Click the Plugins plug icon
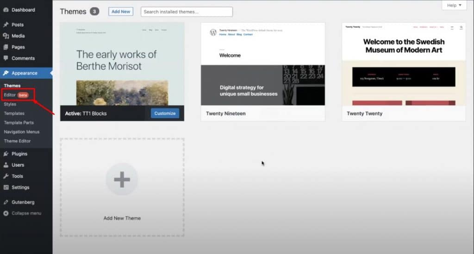The width and height of the screenshot is (474, 254). (x=6, y=154)
